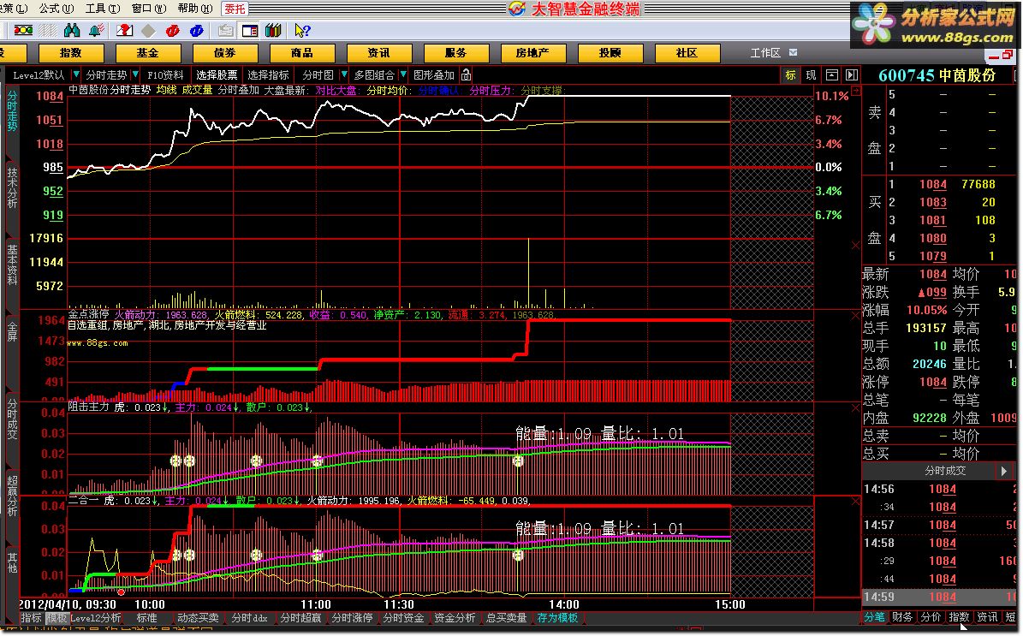Click the 投顾 yellow button

coord(610,53)
